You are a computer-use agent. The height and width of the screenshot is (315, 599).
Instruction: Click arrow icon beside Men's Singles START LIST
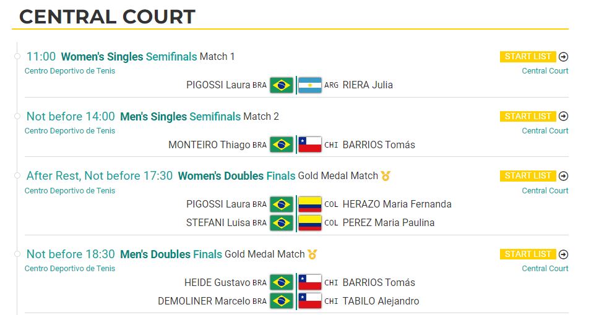coord(563,116)
